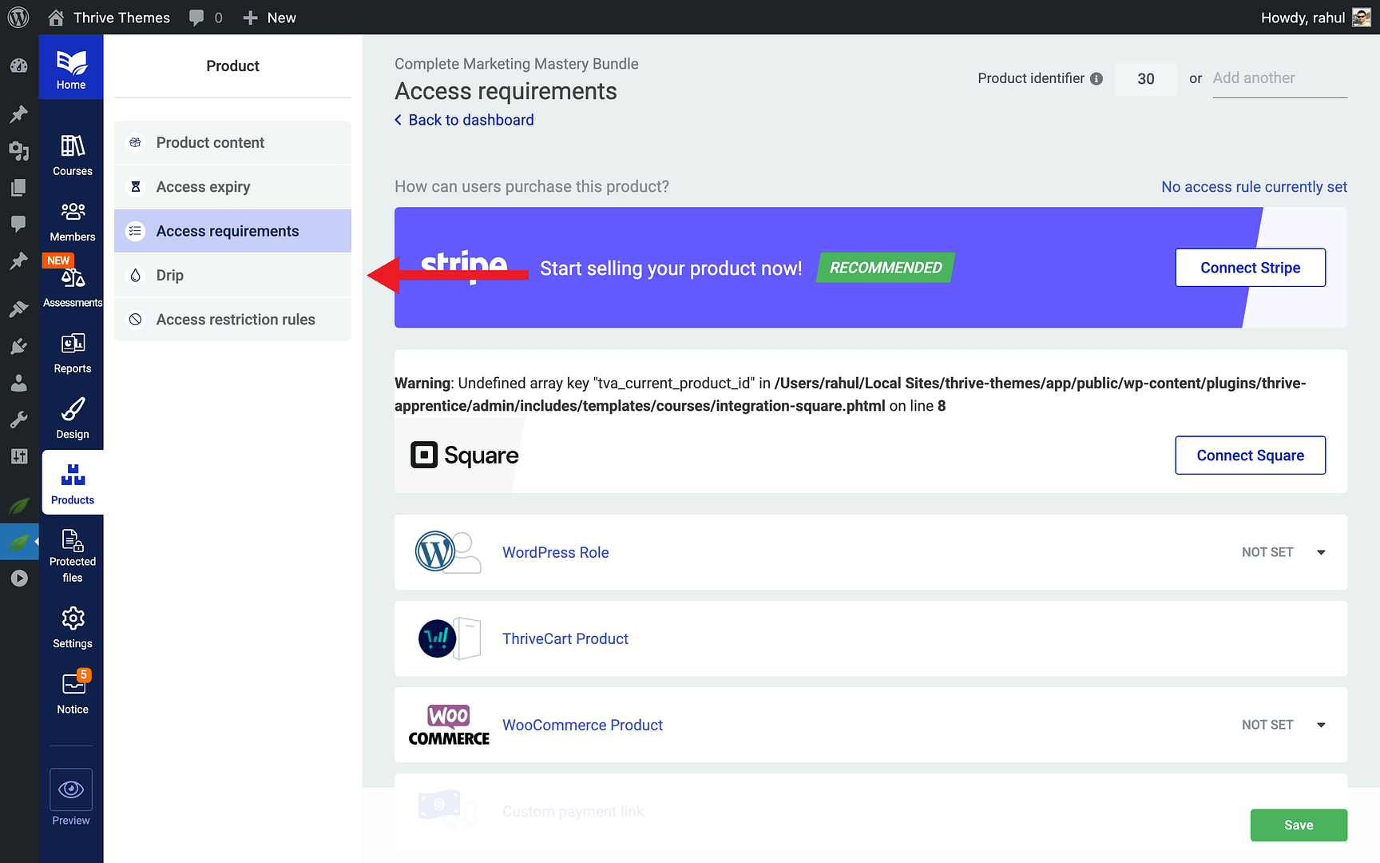Open the Drip settings tab

click(170, 275)
